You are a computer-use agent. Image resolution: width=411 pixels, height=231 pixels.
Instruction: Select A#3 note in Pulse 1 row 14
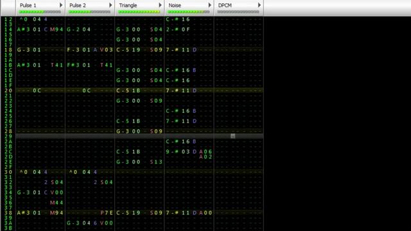click(x=23, y=30)
